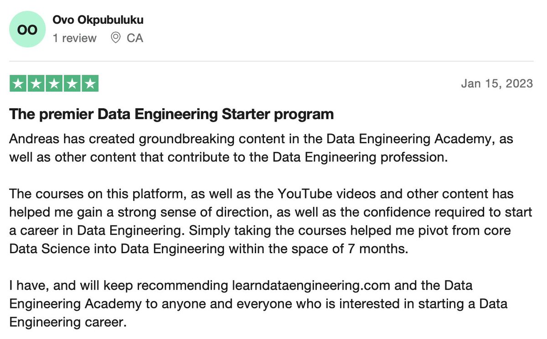Click the second green rating star
This screenshot has height=339, width=547.
point(36,83)
